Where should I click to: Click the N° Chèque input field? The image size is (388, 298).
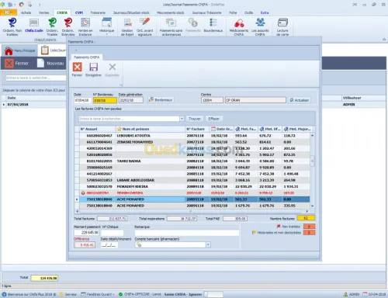point(113,233)
